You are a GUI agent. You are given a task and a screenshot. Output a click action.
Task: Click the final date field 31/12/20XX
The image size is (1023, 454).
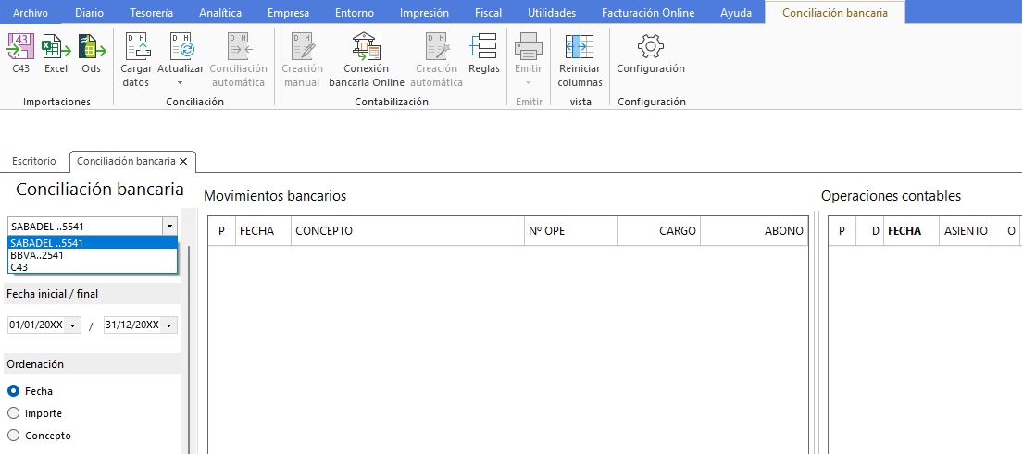(132, 325)
